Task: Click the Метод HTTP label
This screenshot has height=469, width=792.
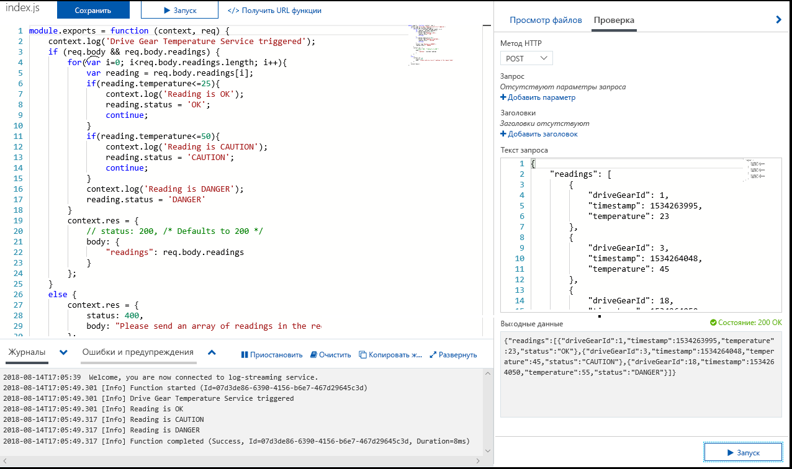Action: [x=521, y=43]
